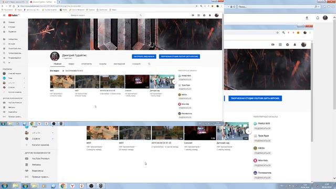The height and width of the screenshot is (189, 336).
Task: Click the search field in the small YouTube window
Action: tap(103, 15)
